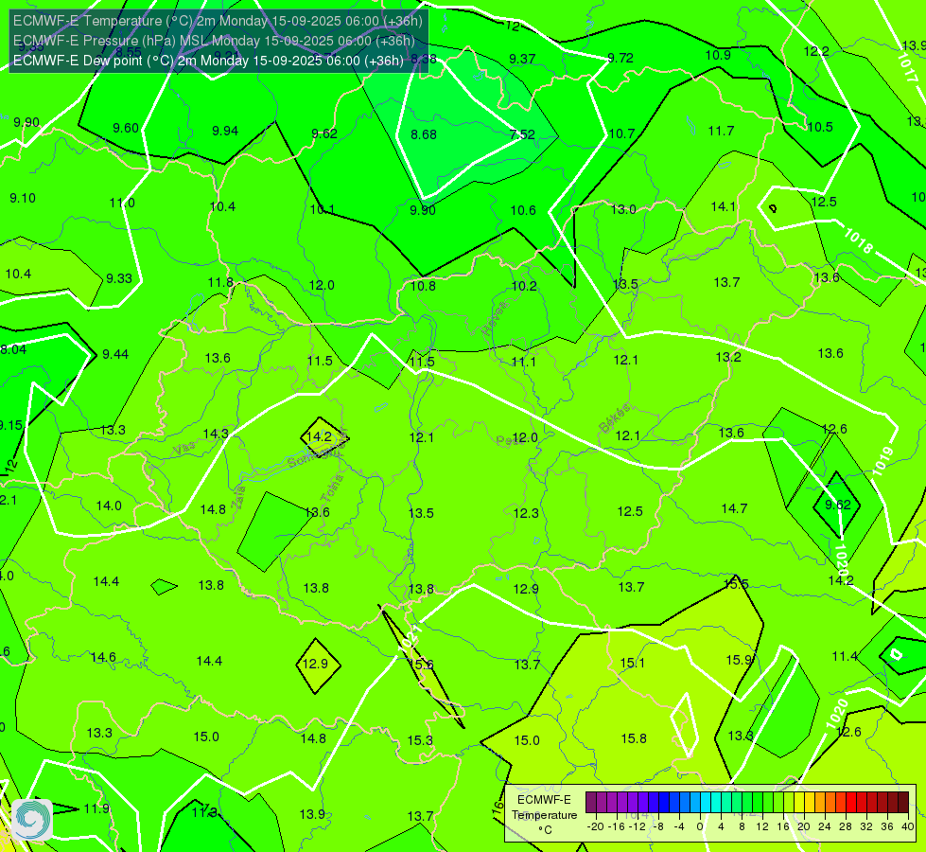Click the 7.52 temperature value

coord(522,134)
